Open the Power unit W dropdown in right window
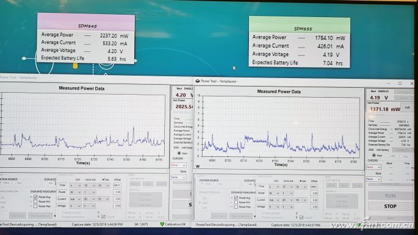 point(274,193)
